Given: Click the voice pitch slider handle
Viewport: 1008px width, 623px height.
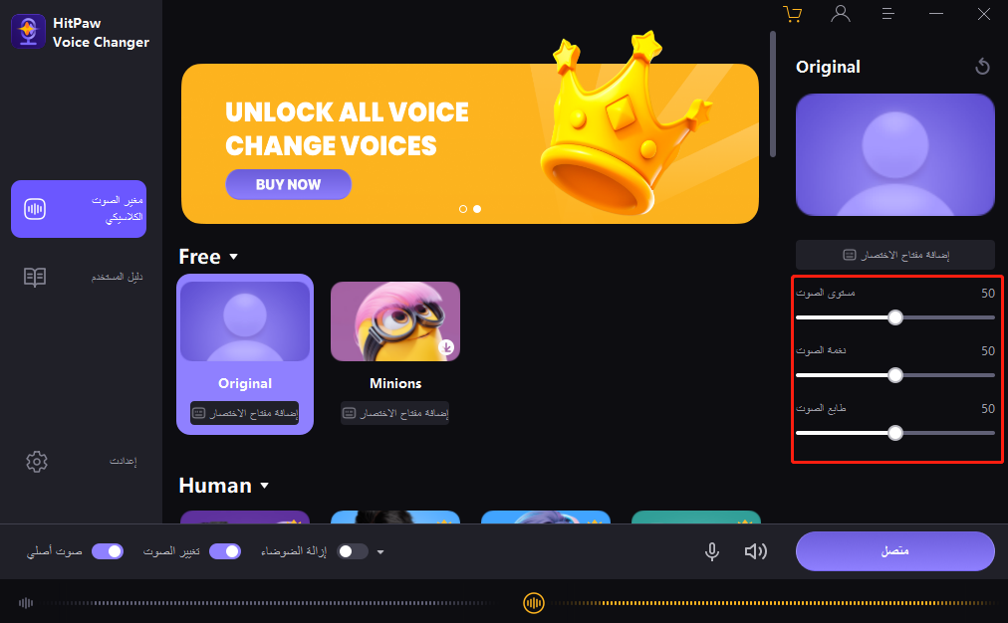Looking at the screenshot, I should (894, 375).
